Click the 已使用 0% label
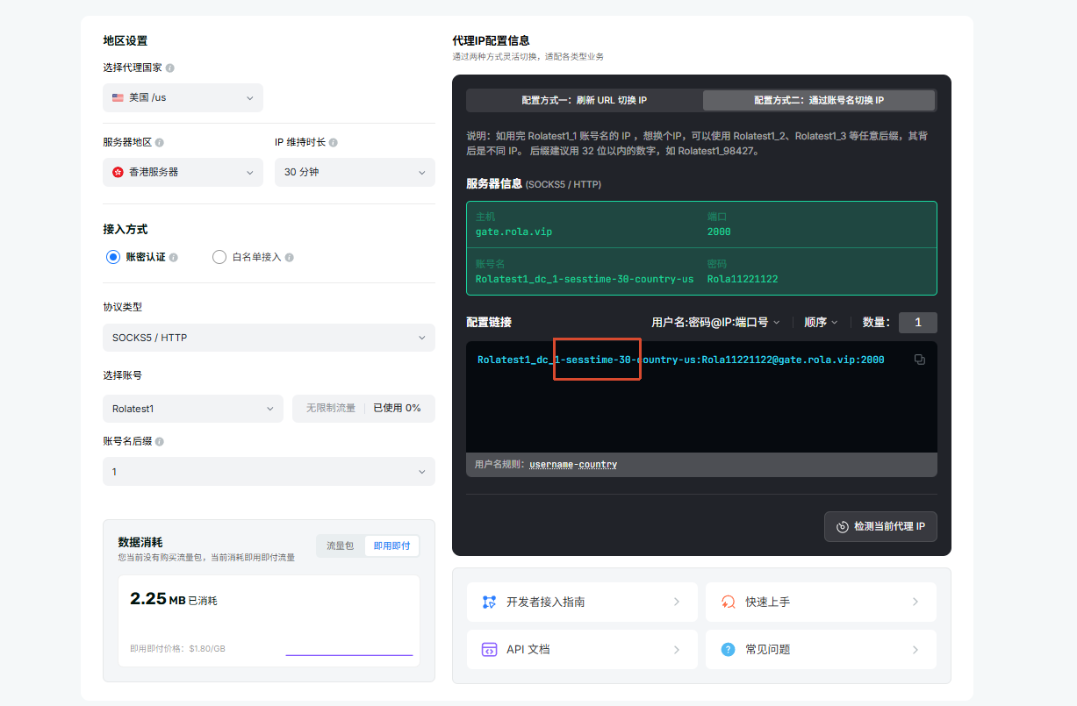The height and width of the screenshot is (706, 1077). pos(397,409)
